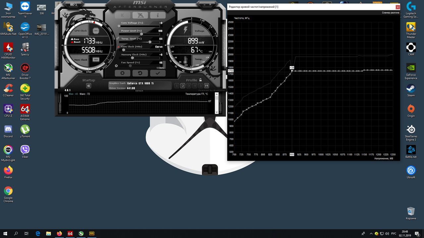Click the 'Сканер разгона' label in curve editor
This screenshot has height=238, width=424.
[x=391, y=13]
